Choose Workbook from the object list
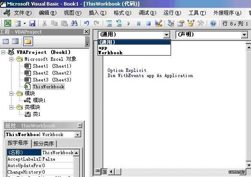The image size is (251, 177). (x=134, y=53)
